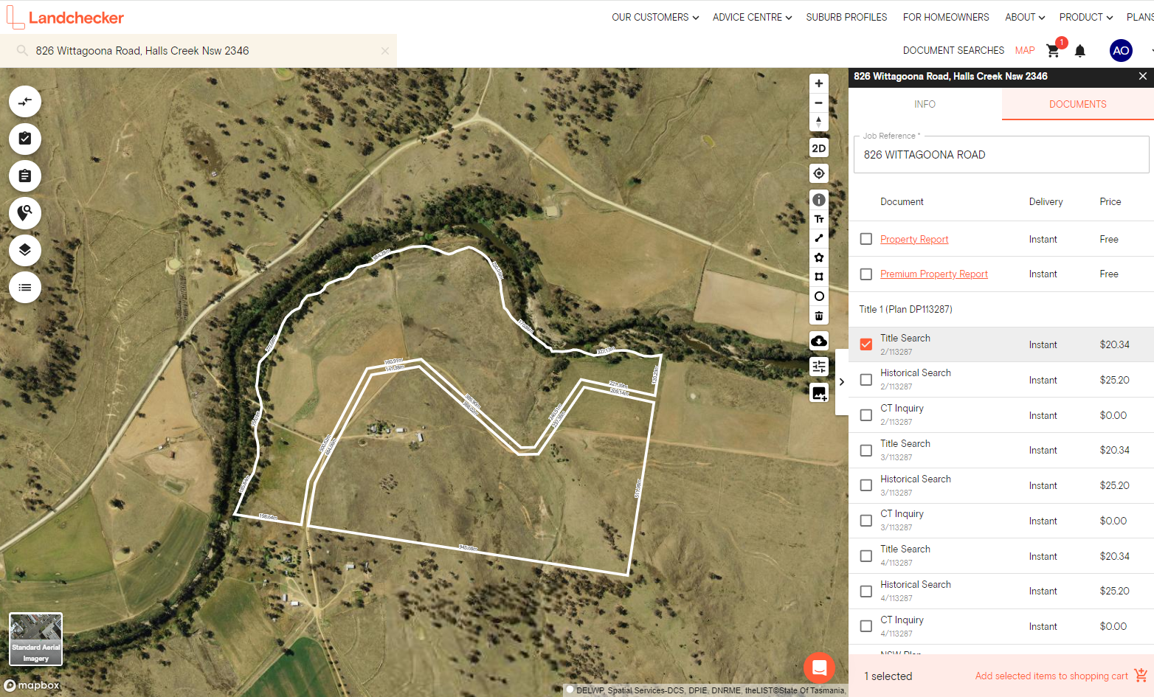Open the clipboard checkmark tool
Image resolution: width=1154 pixels, height=697 pixels.
tap(25, 139)
